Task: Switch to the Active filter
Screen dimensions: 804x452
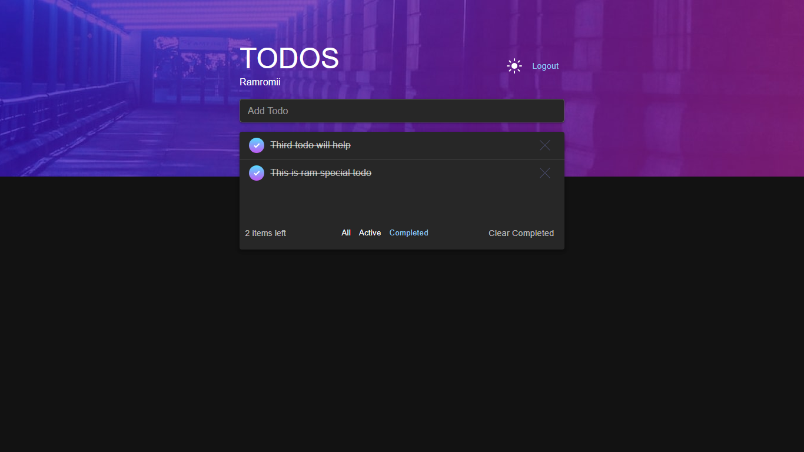Action: [x=370, y=233]
